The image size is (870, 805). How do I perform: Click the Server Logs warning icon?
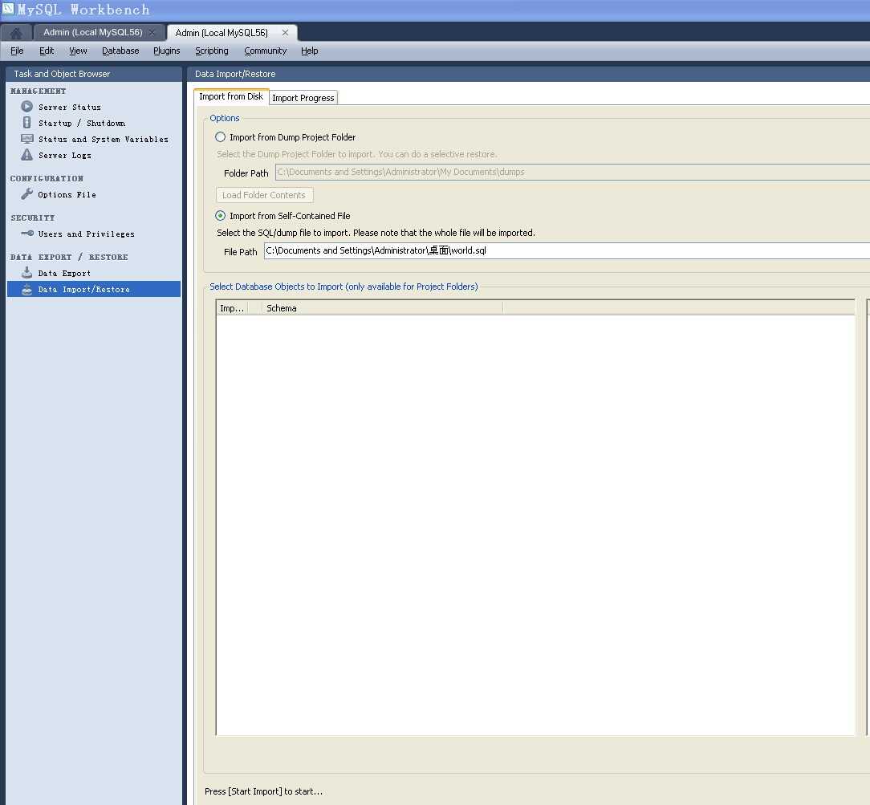coord(26,155)
